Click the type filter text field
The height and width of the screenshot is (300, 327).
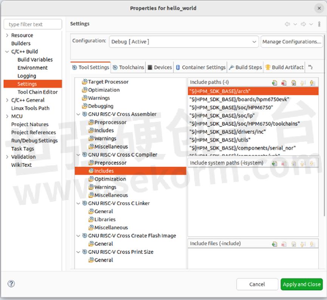33,25
